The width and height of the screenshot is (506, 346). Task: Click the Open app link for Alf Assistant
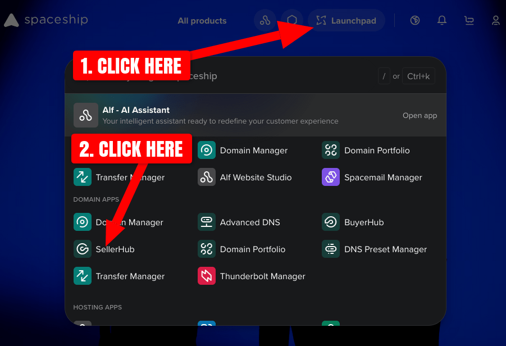[x=420, y=115]
